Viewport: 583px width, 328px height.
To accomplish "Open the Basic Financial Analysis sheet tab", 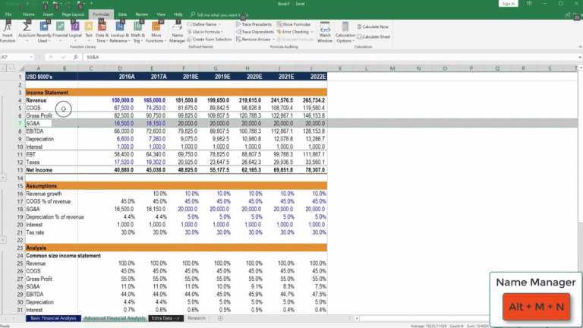I will click(52, 318).
